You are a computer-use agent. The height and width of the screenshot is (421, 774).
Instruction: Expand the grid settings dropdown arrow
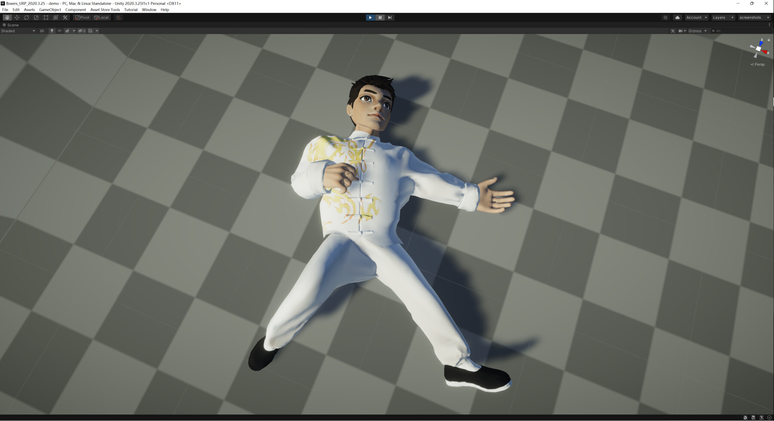(x=97, y=31)
